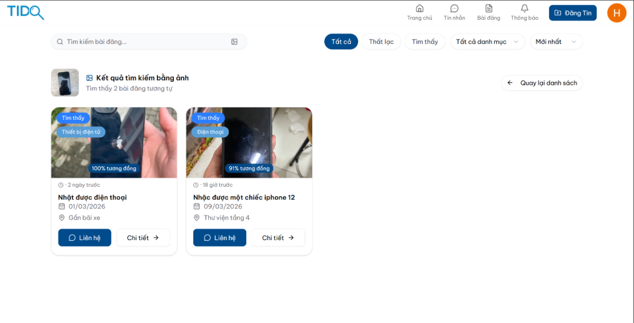Click Đăng Tin button

point(573,13)
